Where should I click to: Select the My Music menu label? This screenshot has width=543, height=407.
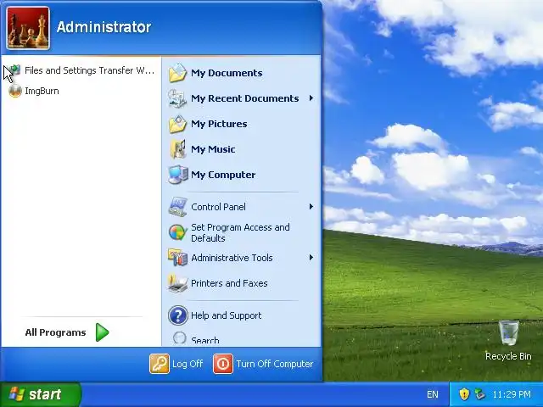[x=213, y=149]
